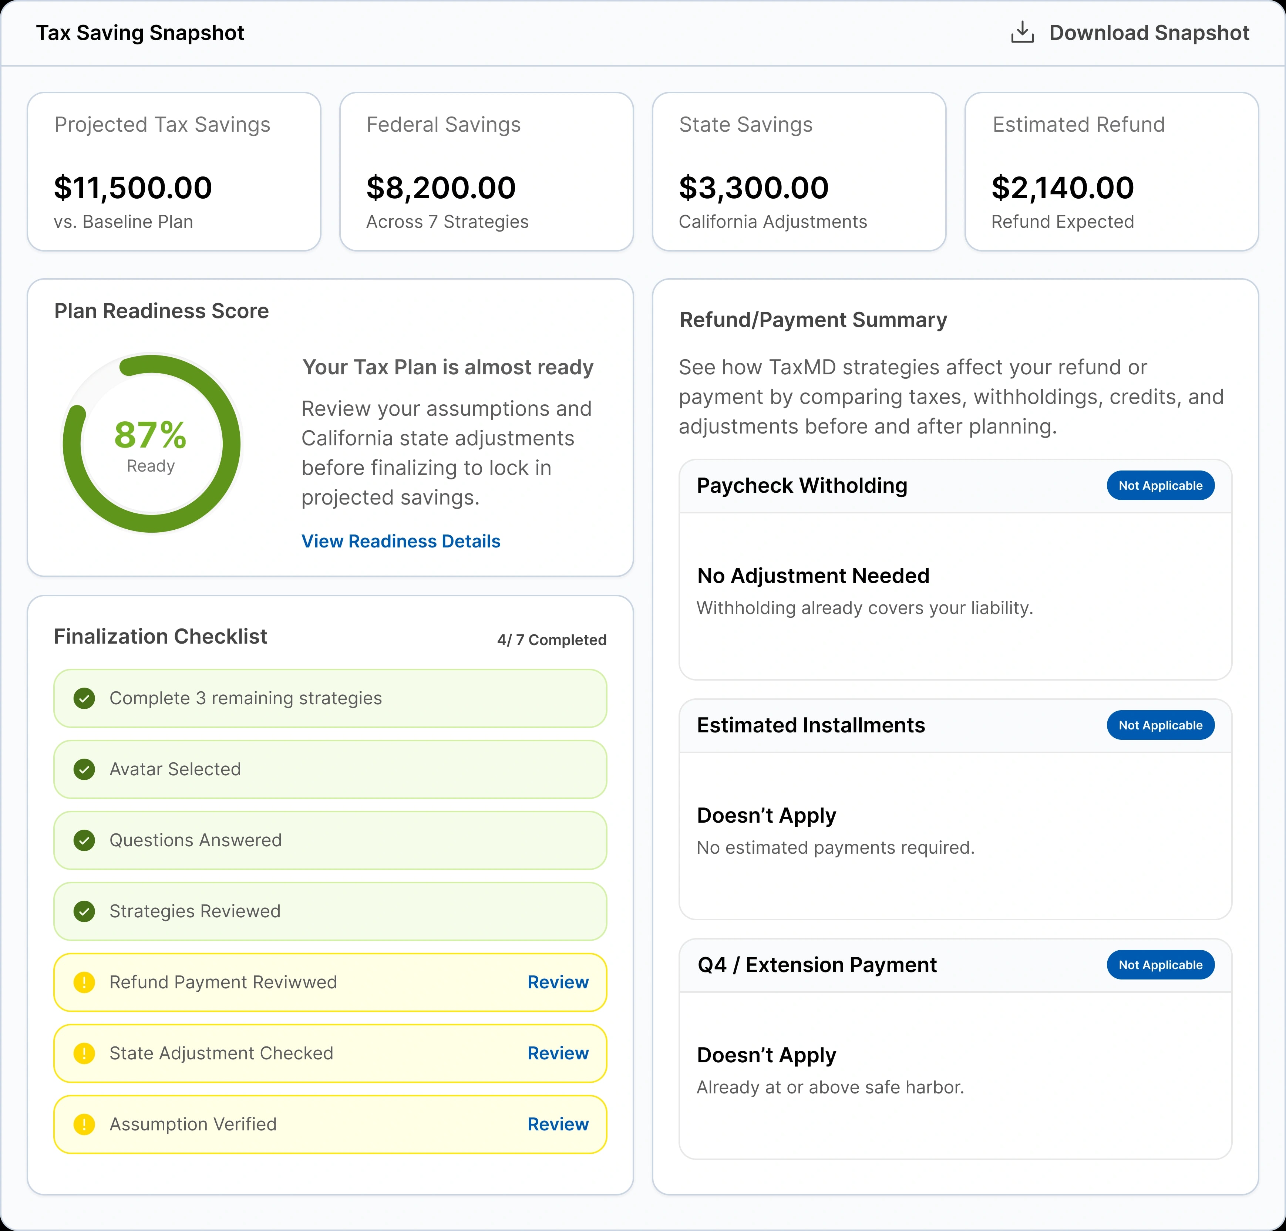Select the Estimated Refund card

coord(1111,172)
